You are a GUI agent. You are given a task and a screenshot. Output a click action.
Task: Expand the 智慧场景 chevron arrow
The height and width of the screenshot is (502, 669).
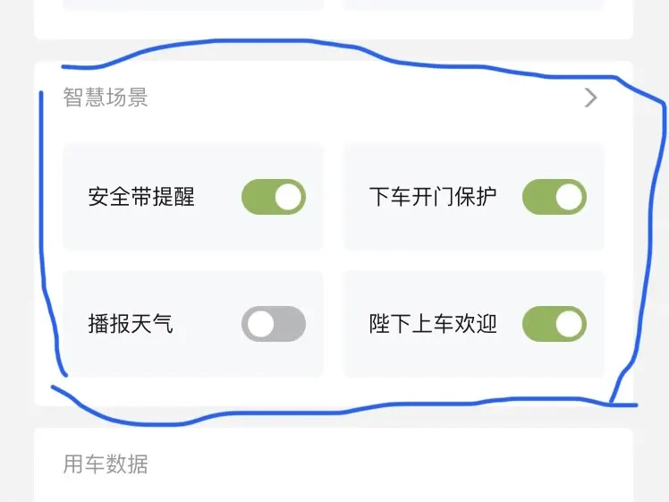click(x=591, y=98)
